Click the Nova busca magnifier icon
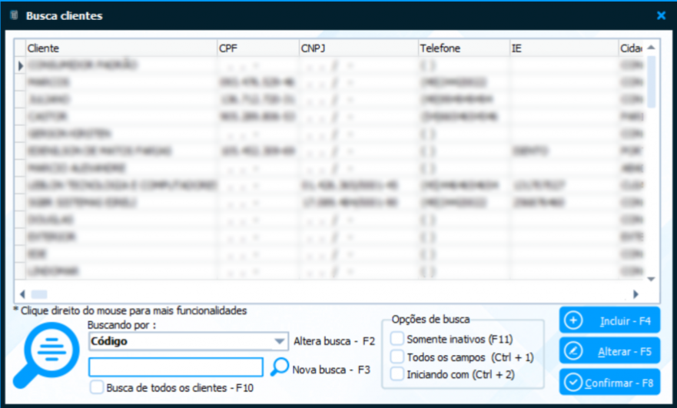Viewport: 677px width, 408px height. tap(280, 367)
